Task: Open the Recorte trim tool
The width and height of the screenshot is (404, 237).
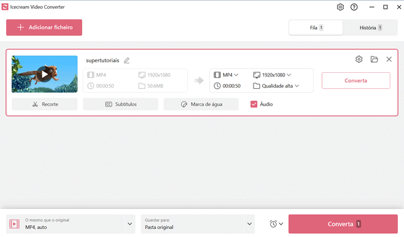Action: coord(45,104)
